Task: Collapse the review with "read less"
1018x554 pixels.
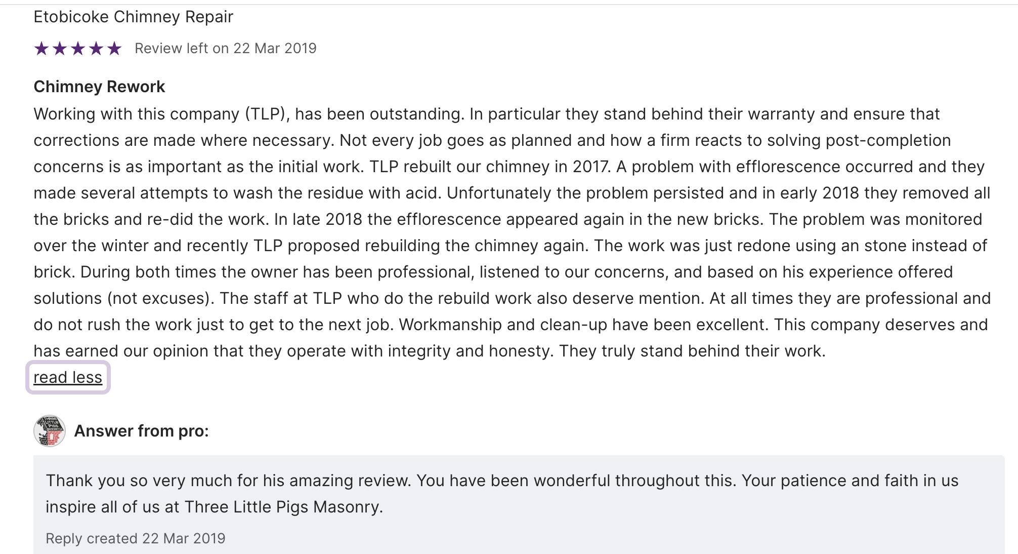Action: coord(68,377)
